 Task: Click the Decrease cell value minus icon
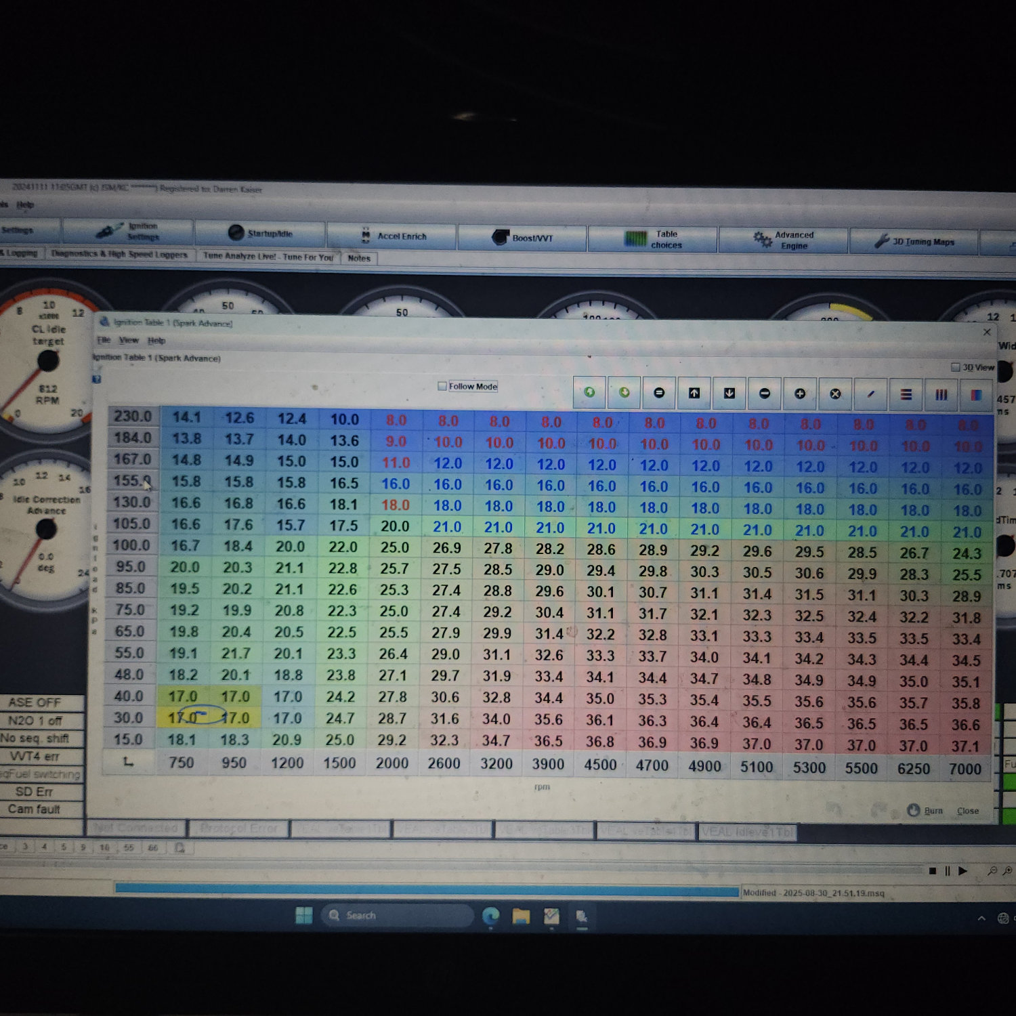(x=765, y=394)
